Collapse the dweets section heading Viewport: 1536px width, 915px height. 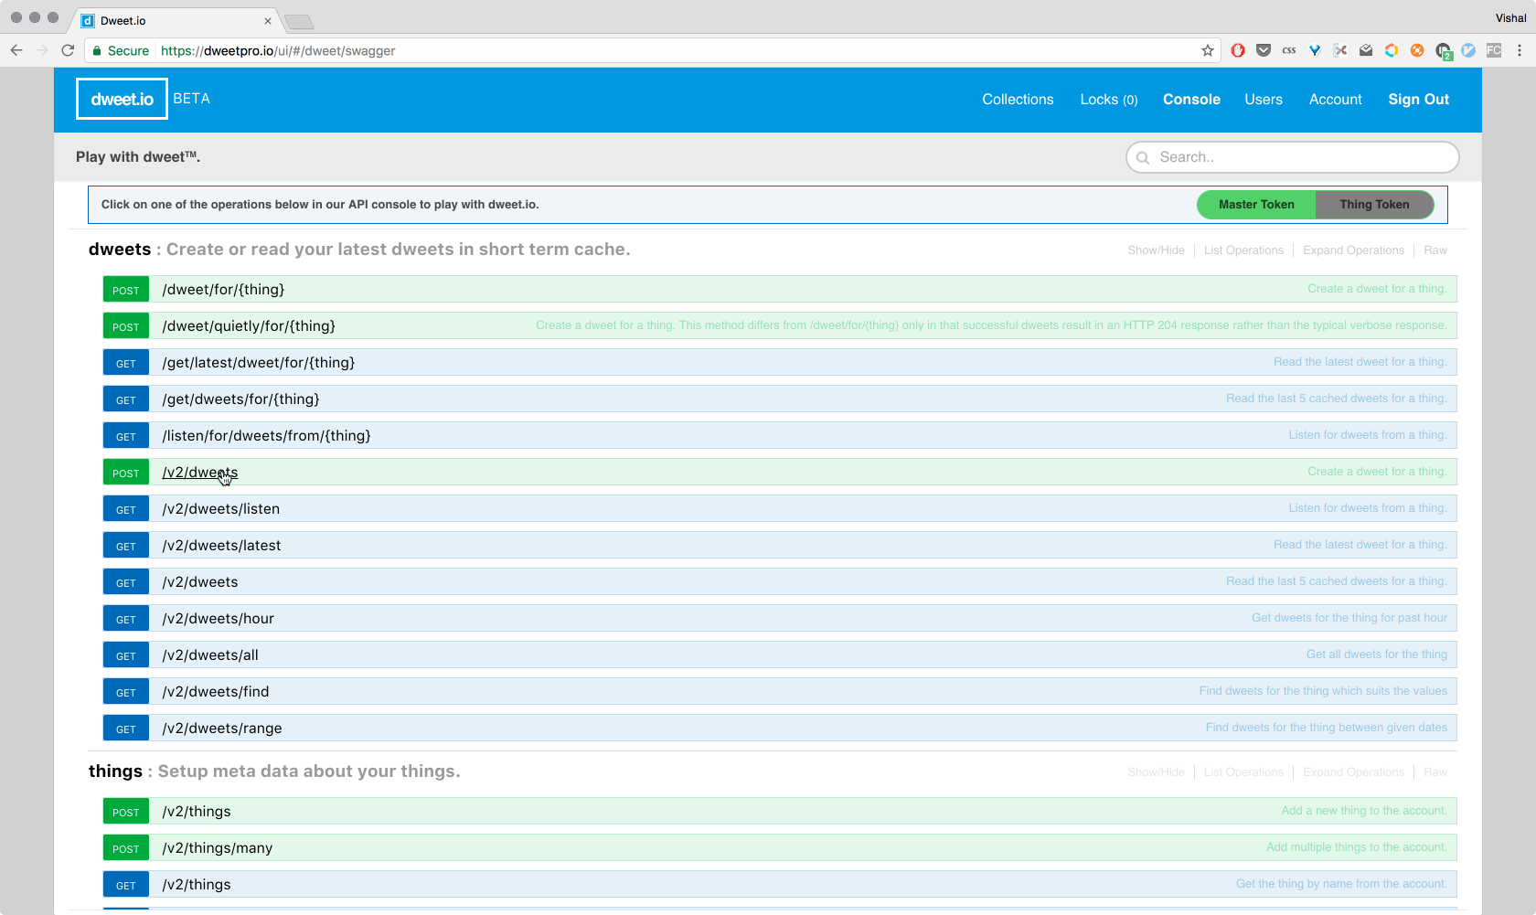(120, 250)
